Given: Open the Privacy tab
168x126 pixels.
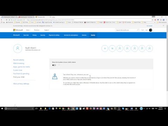Looking at the screenshot, I should 35,35.
